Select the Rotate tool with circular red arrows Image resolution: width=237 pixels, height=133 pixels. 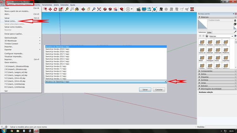click(55, 9)
